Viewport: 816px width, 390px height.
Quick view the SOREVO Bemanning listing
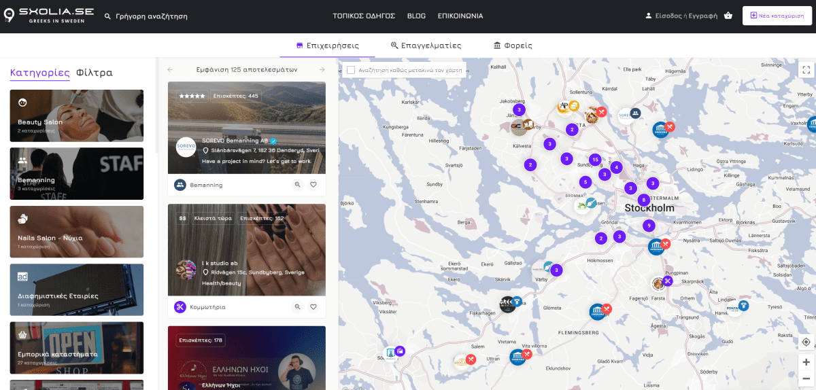tap(297, 185)
